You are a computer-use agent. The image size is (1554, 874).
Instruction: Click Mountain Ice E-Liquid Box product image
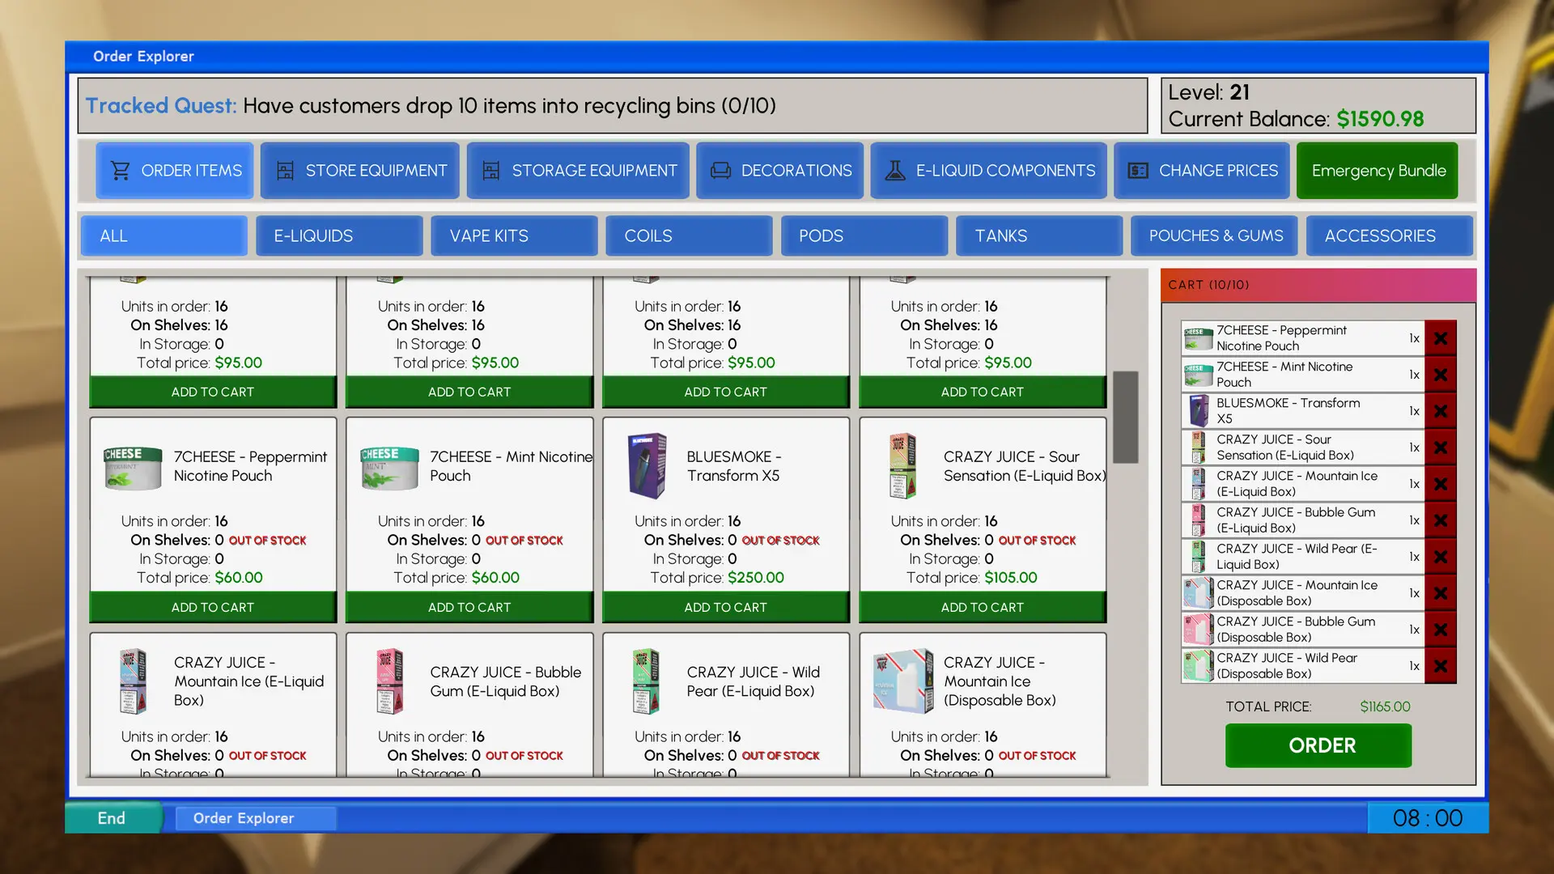click(133, 681)
